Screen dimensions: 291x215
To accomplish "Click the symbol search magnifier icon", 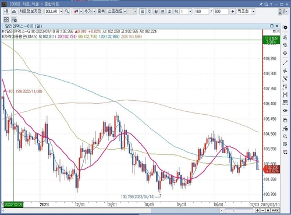I will pos(66,12).
